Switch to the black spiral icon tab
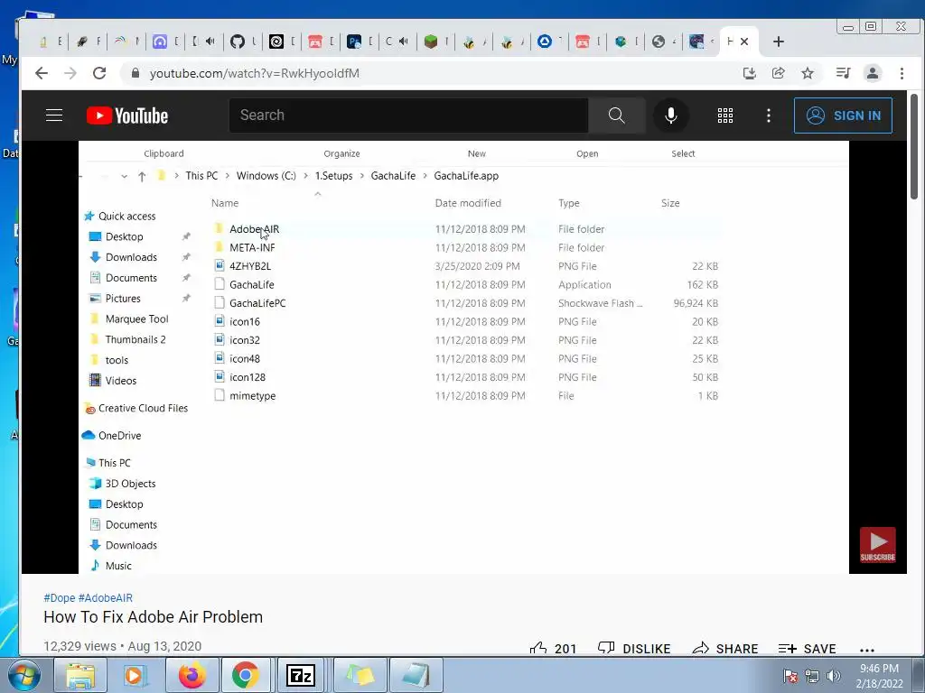The height and width of the screenshot is (693, 925). point(276,42)
